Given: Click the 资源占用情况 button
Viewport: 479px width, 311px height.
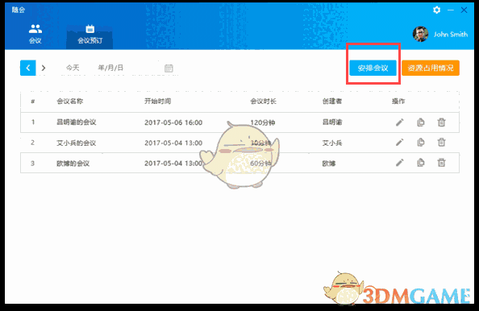Looking at the screenshot, I should [x=431, y=68].
